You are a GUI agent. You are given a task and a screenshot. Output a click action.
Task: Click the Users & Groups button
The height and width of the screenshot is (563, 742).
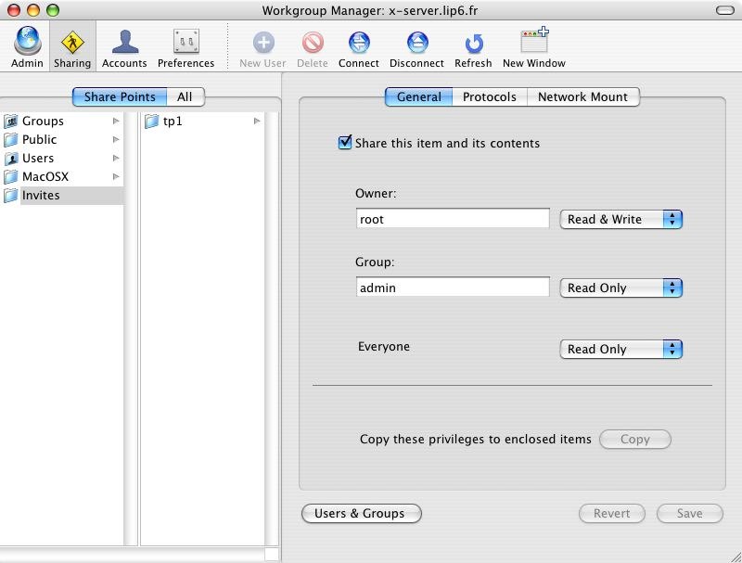coord(362,513)
